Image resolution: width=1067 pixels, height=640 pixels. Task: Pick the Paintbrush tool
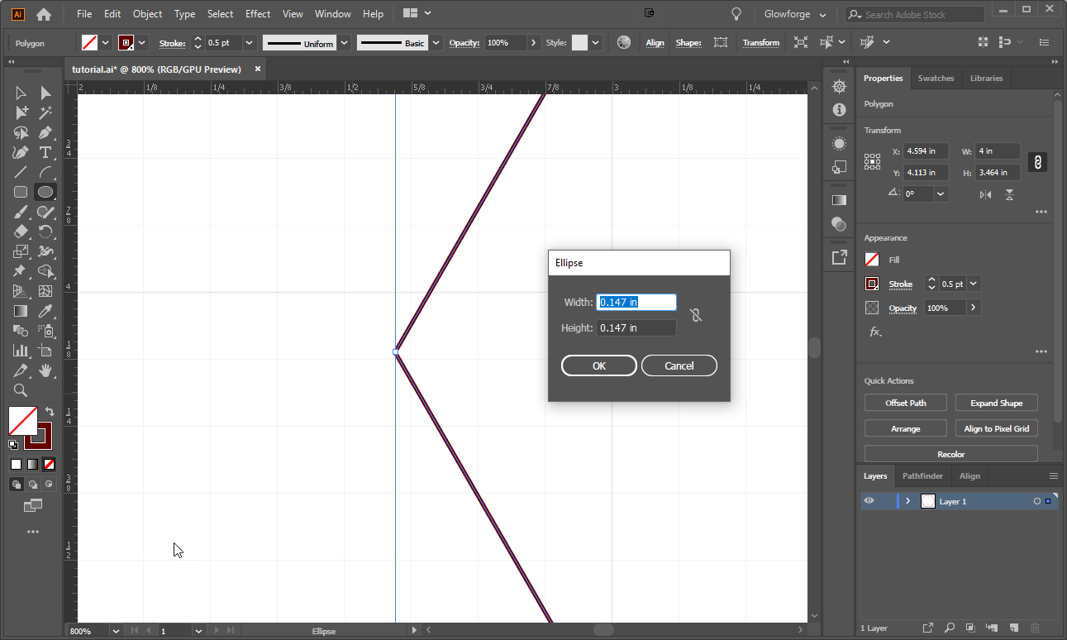(21, 212)
